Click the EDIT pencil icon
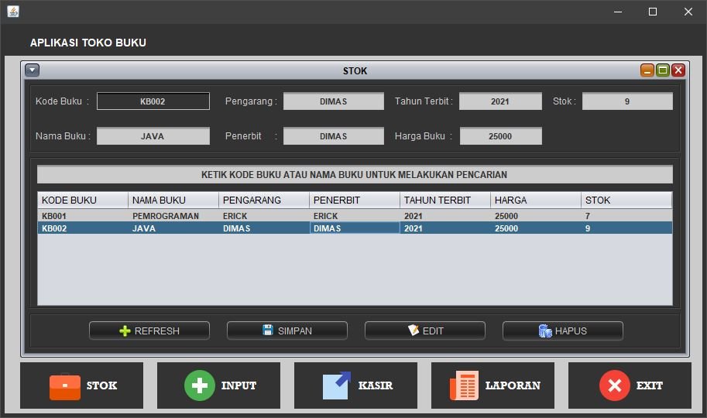Image resolution: width=707 pixels, height=418 pixels. (x=414, y=331)
